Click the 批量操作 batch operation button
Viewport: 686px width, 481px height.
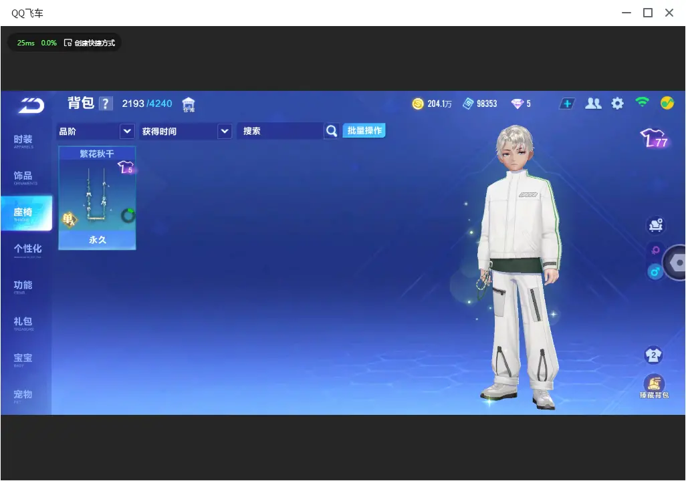364,130
